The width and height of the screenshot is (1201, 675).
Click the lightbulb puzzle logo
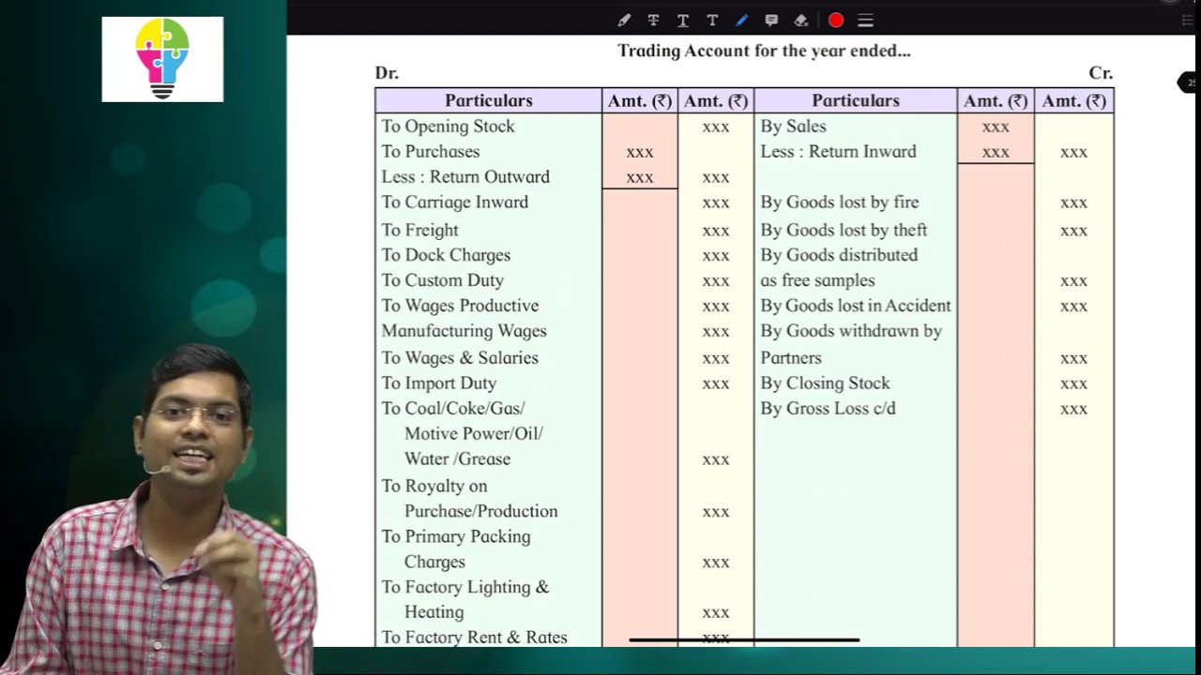tap(162, 58)
